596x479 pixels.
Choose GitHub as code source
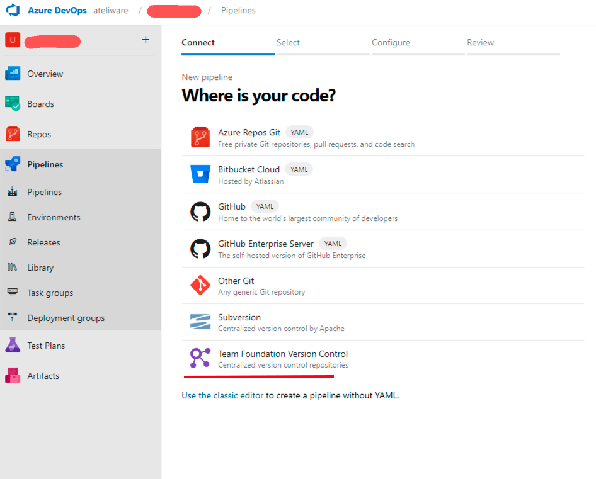[x=383, y=212]
